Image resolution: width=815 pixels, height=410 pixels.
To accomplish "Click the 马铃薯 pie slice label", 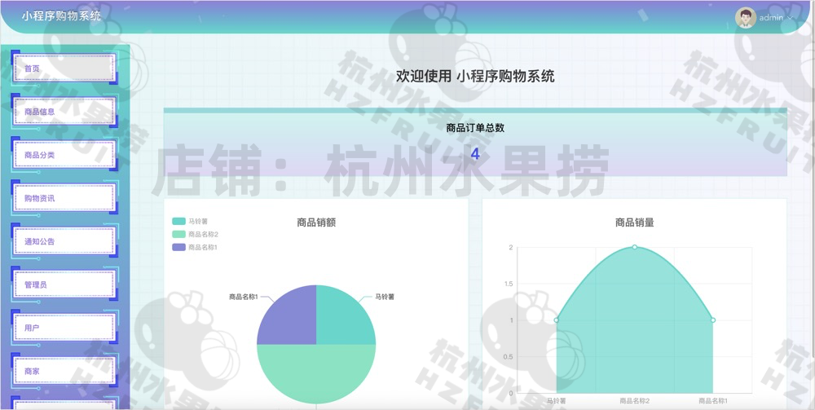I will pos(385,297).
